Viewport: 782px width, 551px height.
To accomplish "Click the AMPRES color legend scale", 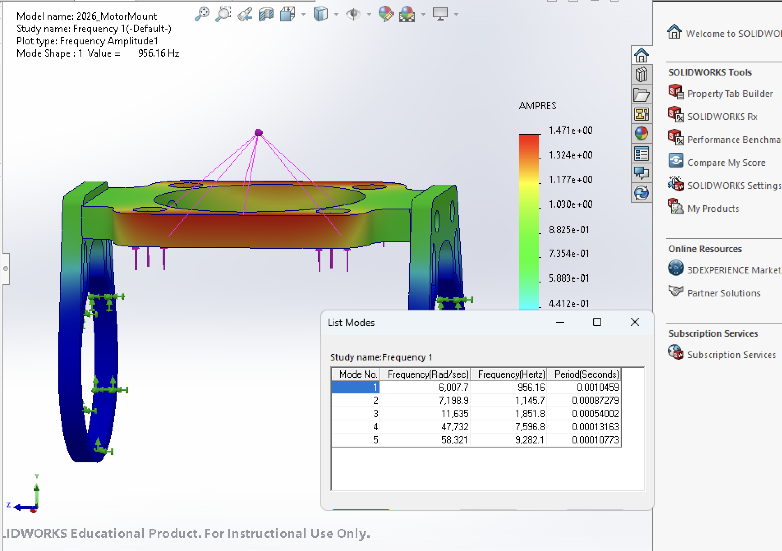I will tap(529, 218).
